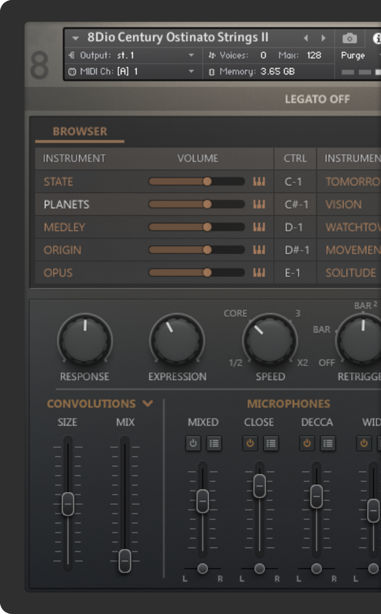Click the Max voices value 128
The width and height of the screenshot is (381, 614).
[x=314, y=55]
